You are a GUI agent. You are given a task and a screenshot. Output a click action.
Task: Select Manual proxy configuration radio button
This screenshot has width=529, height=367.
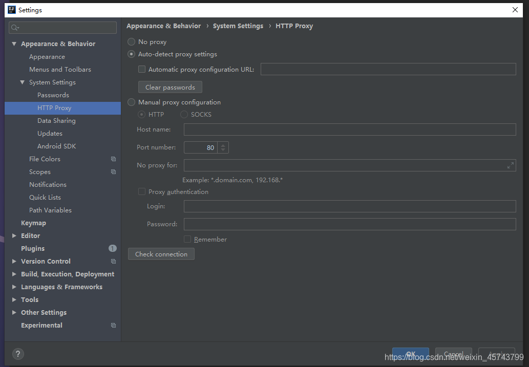pos(131,102)
